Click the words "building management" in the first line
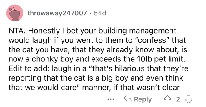 (137, 31)
